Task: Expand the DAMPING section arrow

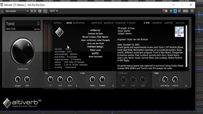Action: [150, 86]
